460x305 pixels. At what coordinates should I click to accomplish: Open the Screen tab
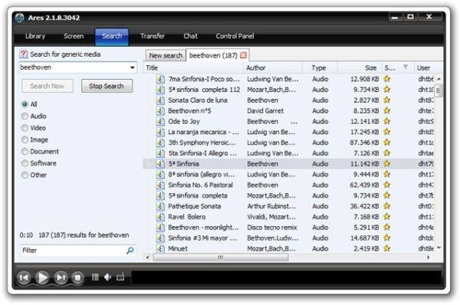coord(74,36)
